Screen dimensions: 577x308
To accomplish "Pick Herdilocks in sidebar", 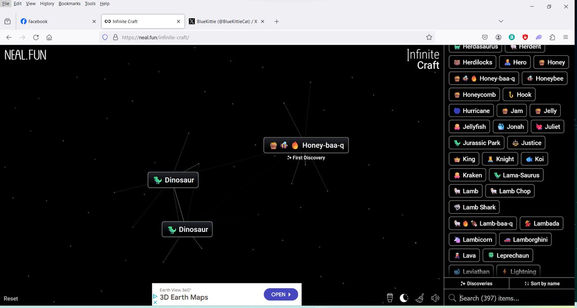I will coord(473,62).
